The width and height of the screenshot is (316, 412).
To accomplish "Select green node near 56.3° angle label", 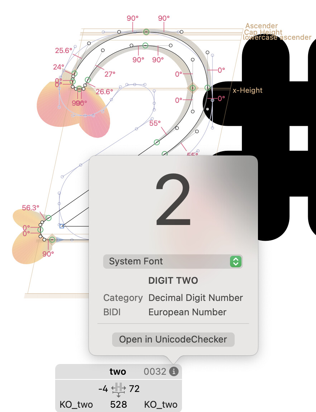I will tap(49, 218).
